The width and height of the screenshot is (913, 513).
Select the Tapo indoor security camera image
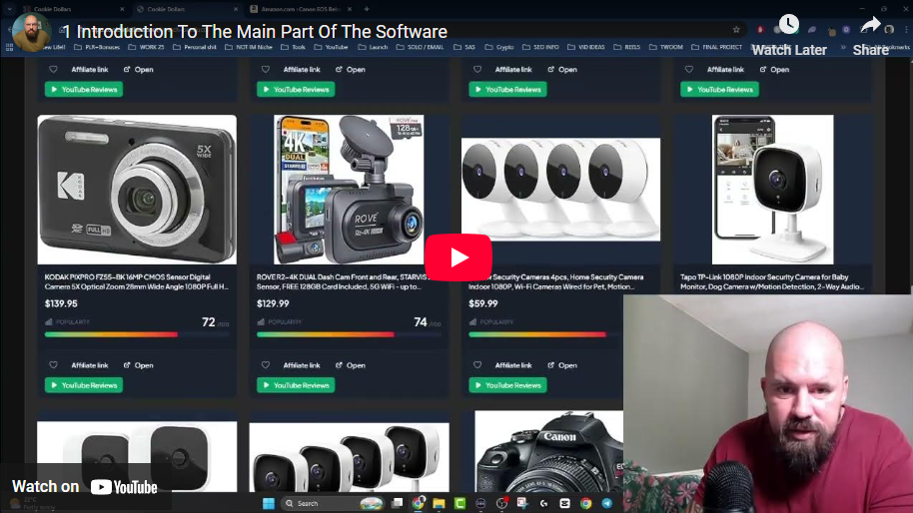point(772,190)
